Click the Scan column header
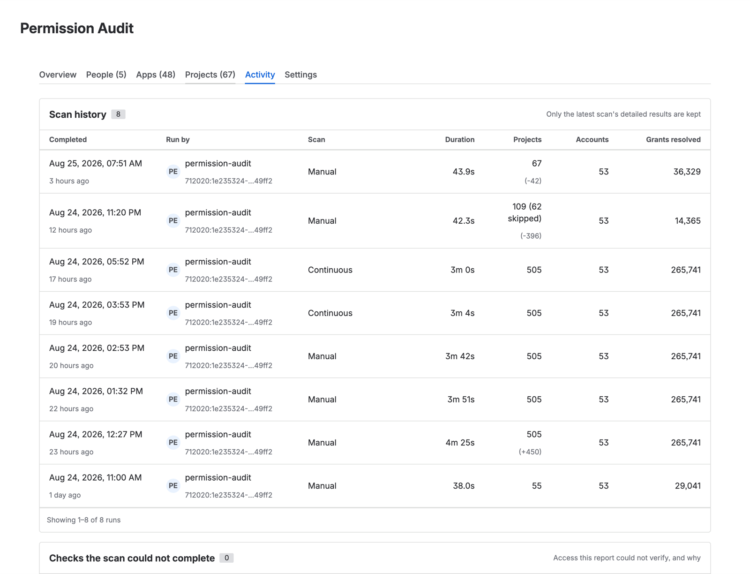The height and width of the screenshot is (574, 750). (x=316, y=140)
